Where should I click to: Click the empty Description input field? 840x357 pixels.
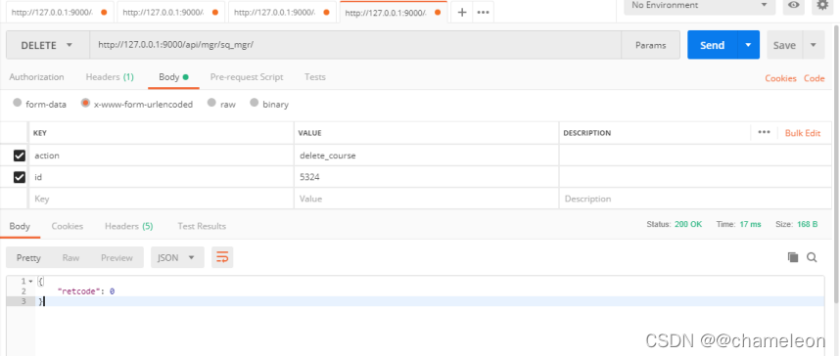tap(695, 199)
